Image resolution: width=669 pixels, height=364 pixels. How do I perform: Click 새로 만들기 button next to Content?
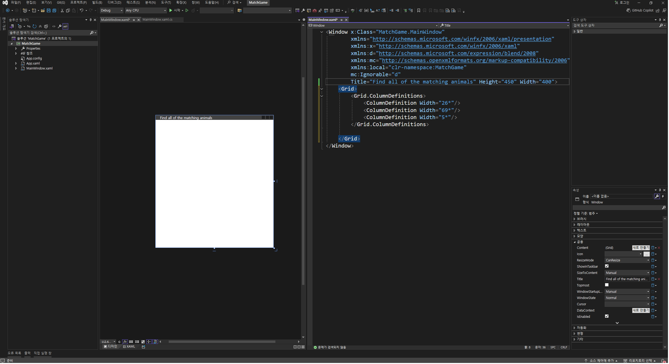tap(641, 248)
